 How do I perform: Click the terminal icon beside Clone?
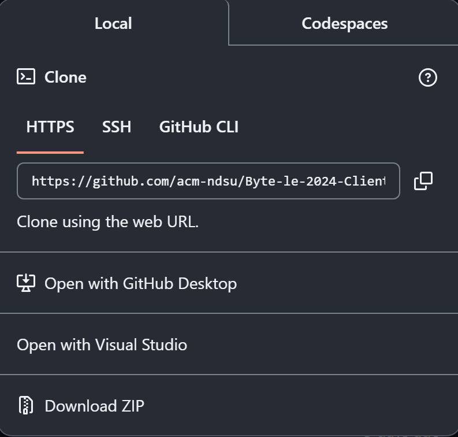(26, 77)
